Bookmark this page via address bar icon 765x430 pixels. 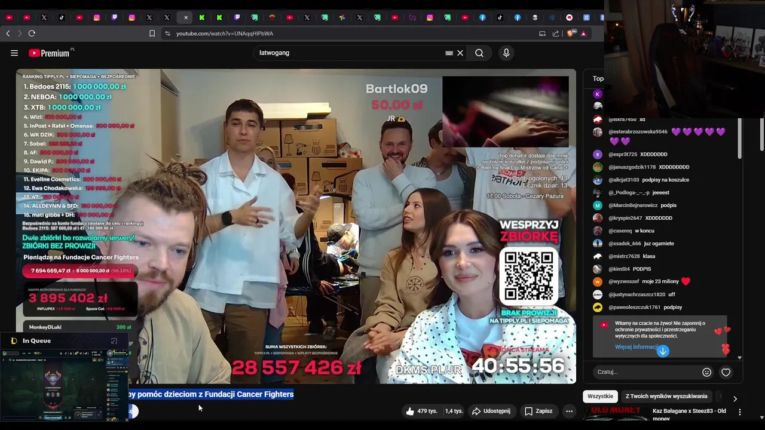click(152, 33)
